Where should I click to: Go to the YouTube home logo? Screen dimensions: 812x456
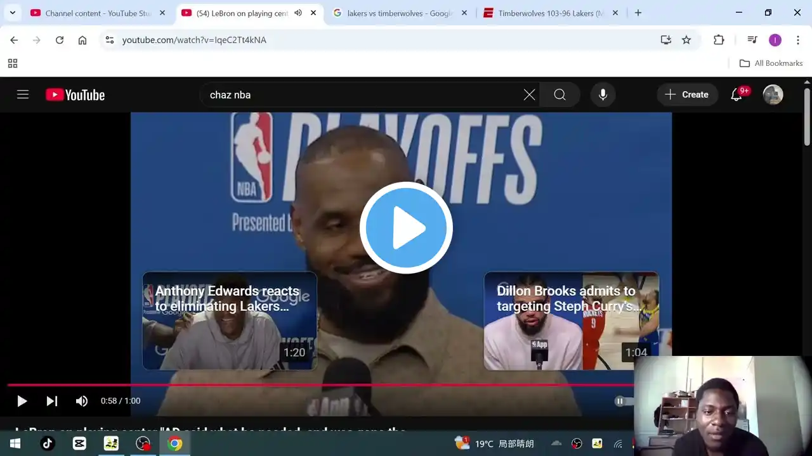[75, 95]
